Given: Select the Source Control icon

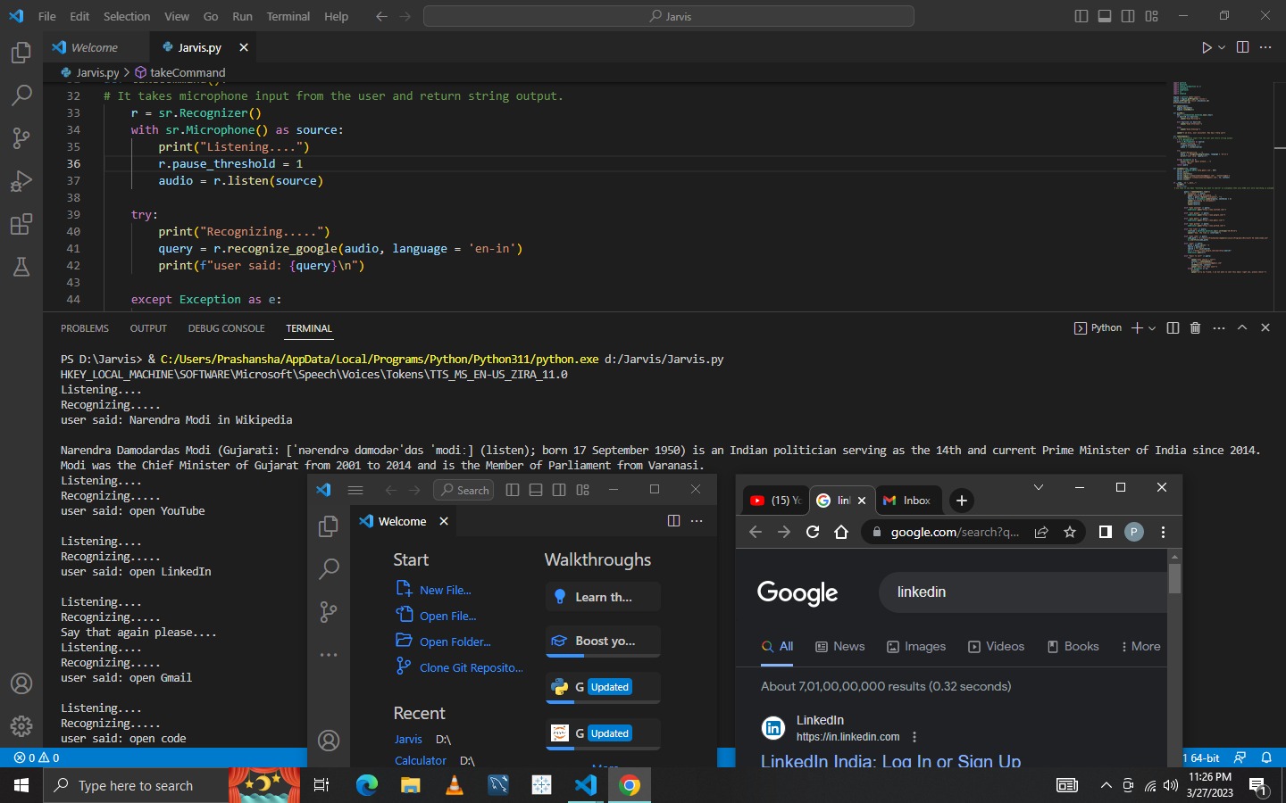Looking at the screenshot, I should point(21,138).
